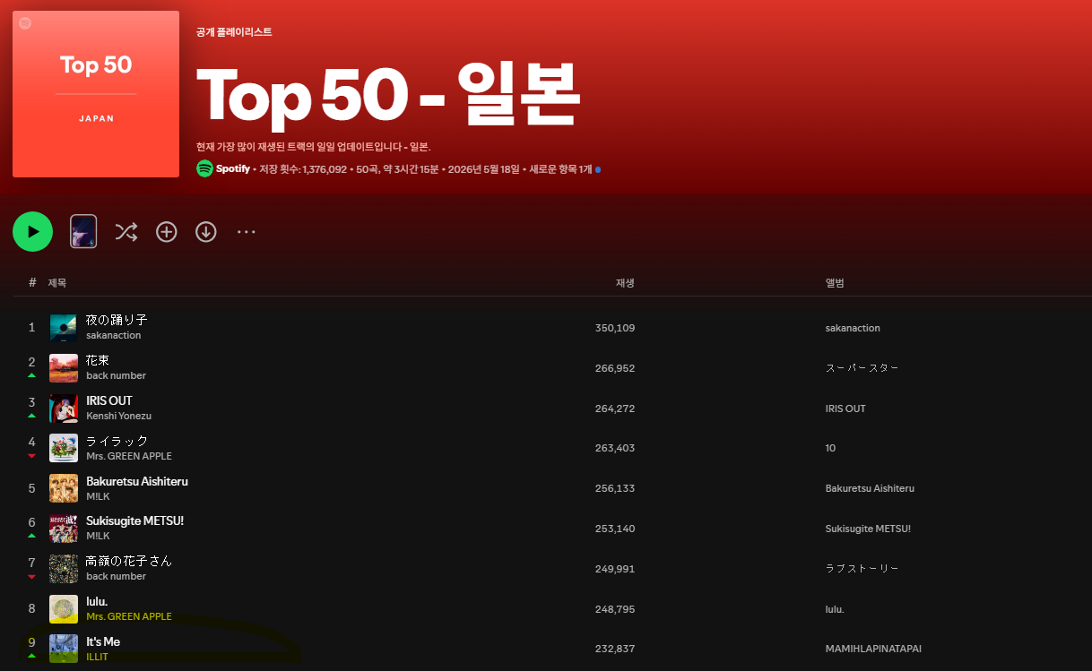Click the Top 50 Japan cover art
1092x671 pixels.
tap(96, 94)
